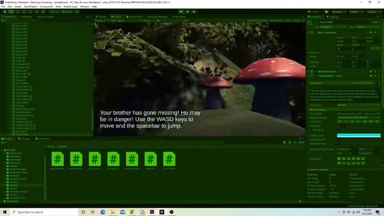The width and height of the screenshot is (384, 216).
Task: Open File Explorer from the taskbar
Action: tap(113, 212)
